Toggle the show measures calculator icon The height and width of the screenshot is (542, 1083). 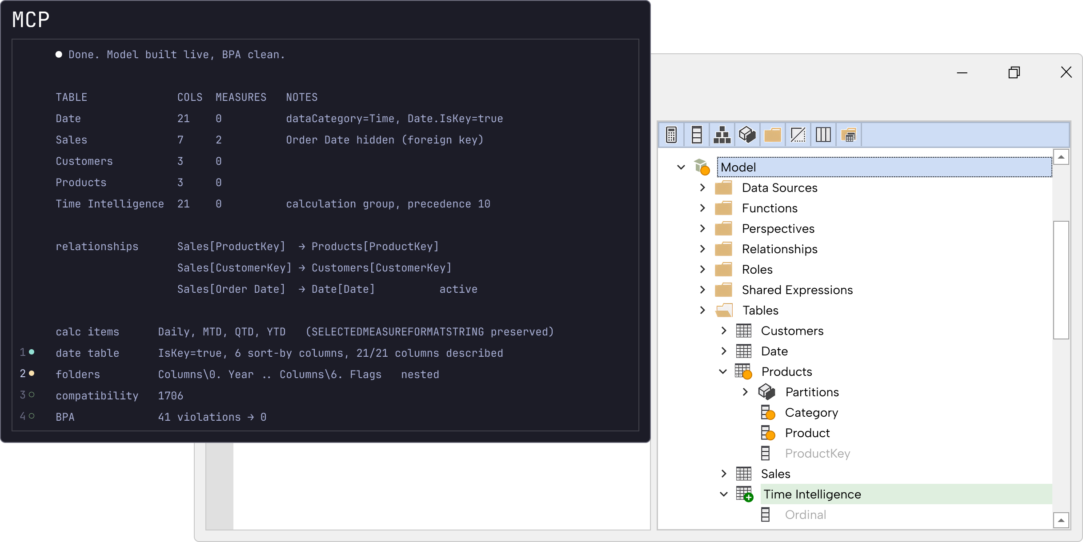[x=671, y=135]
